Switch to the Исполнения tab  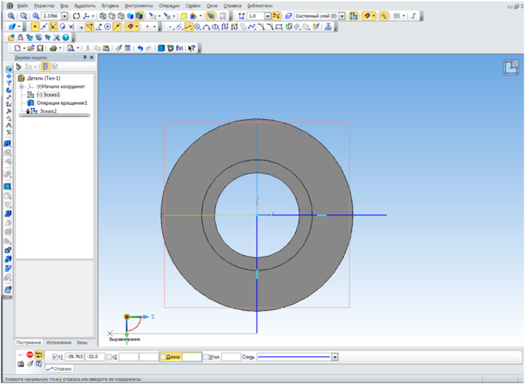[58, 343]
